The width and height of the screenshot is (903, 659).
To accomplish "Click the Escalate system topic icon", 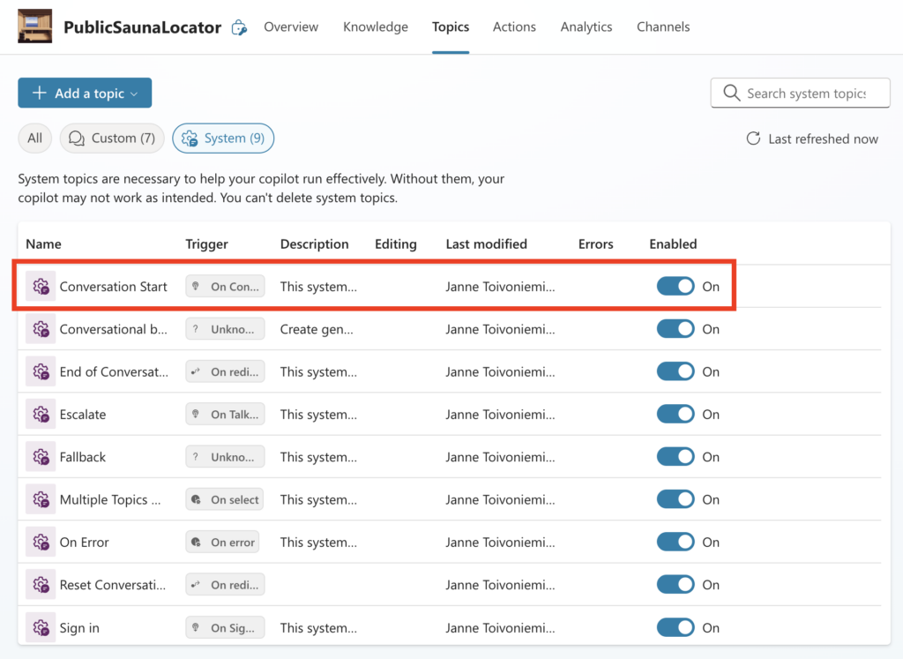I will click(x=41, y=415).
